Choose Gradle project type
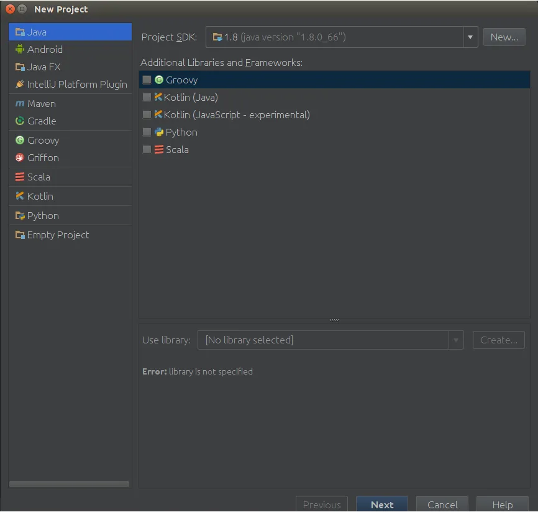Screen dimensions: 538x512 click(70, 121)
